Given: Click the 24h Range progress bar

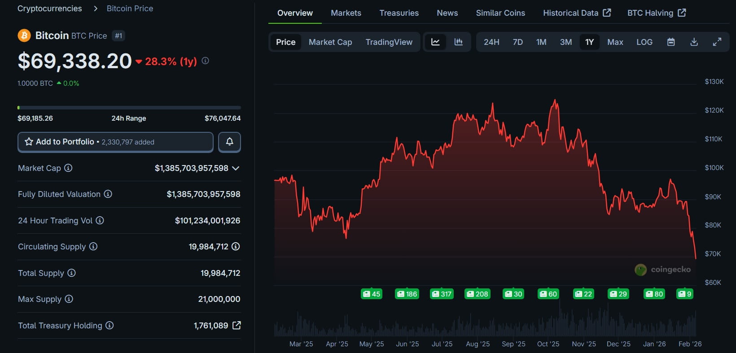Looking at the screenshot, I should click(x=129, y=108).
